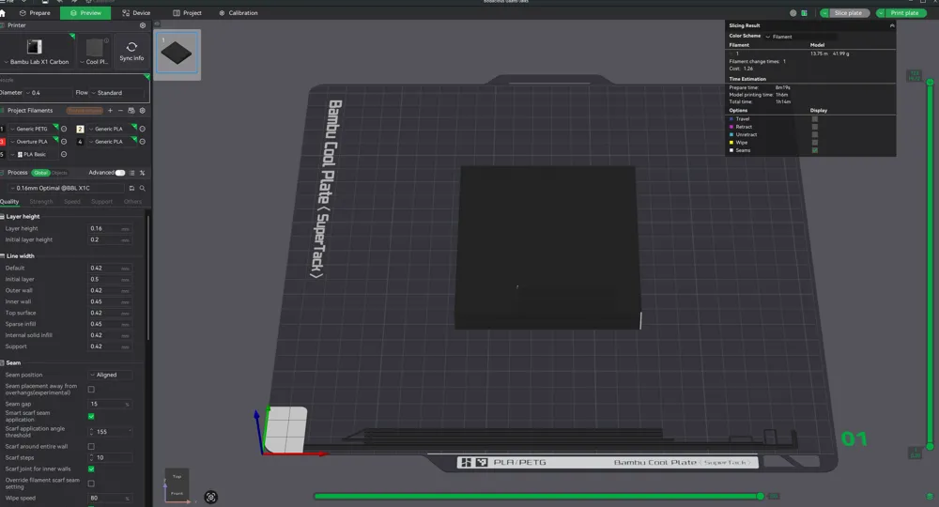Open the Slice plate dropdown arrow
The height and width of the screenshot is (507, 939).
(825, 13)
